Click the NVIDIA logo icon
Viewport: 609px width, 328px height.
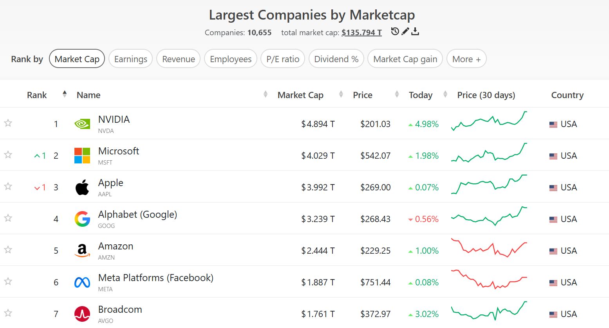click(x=82, y=124)
